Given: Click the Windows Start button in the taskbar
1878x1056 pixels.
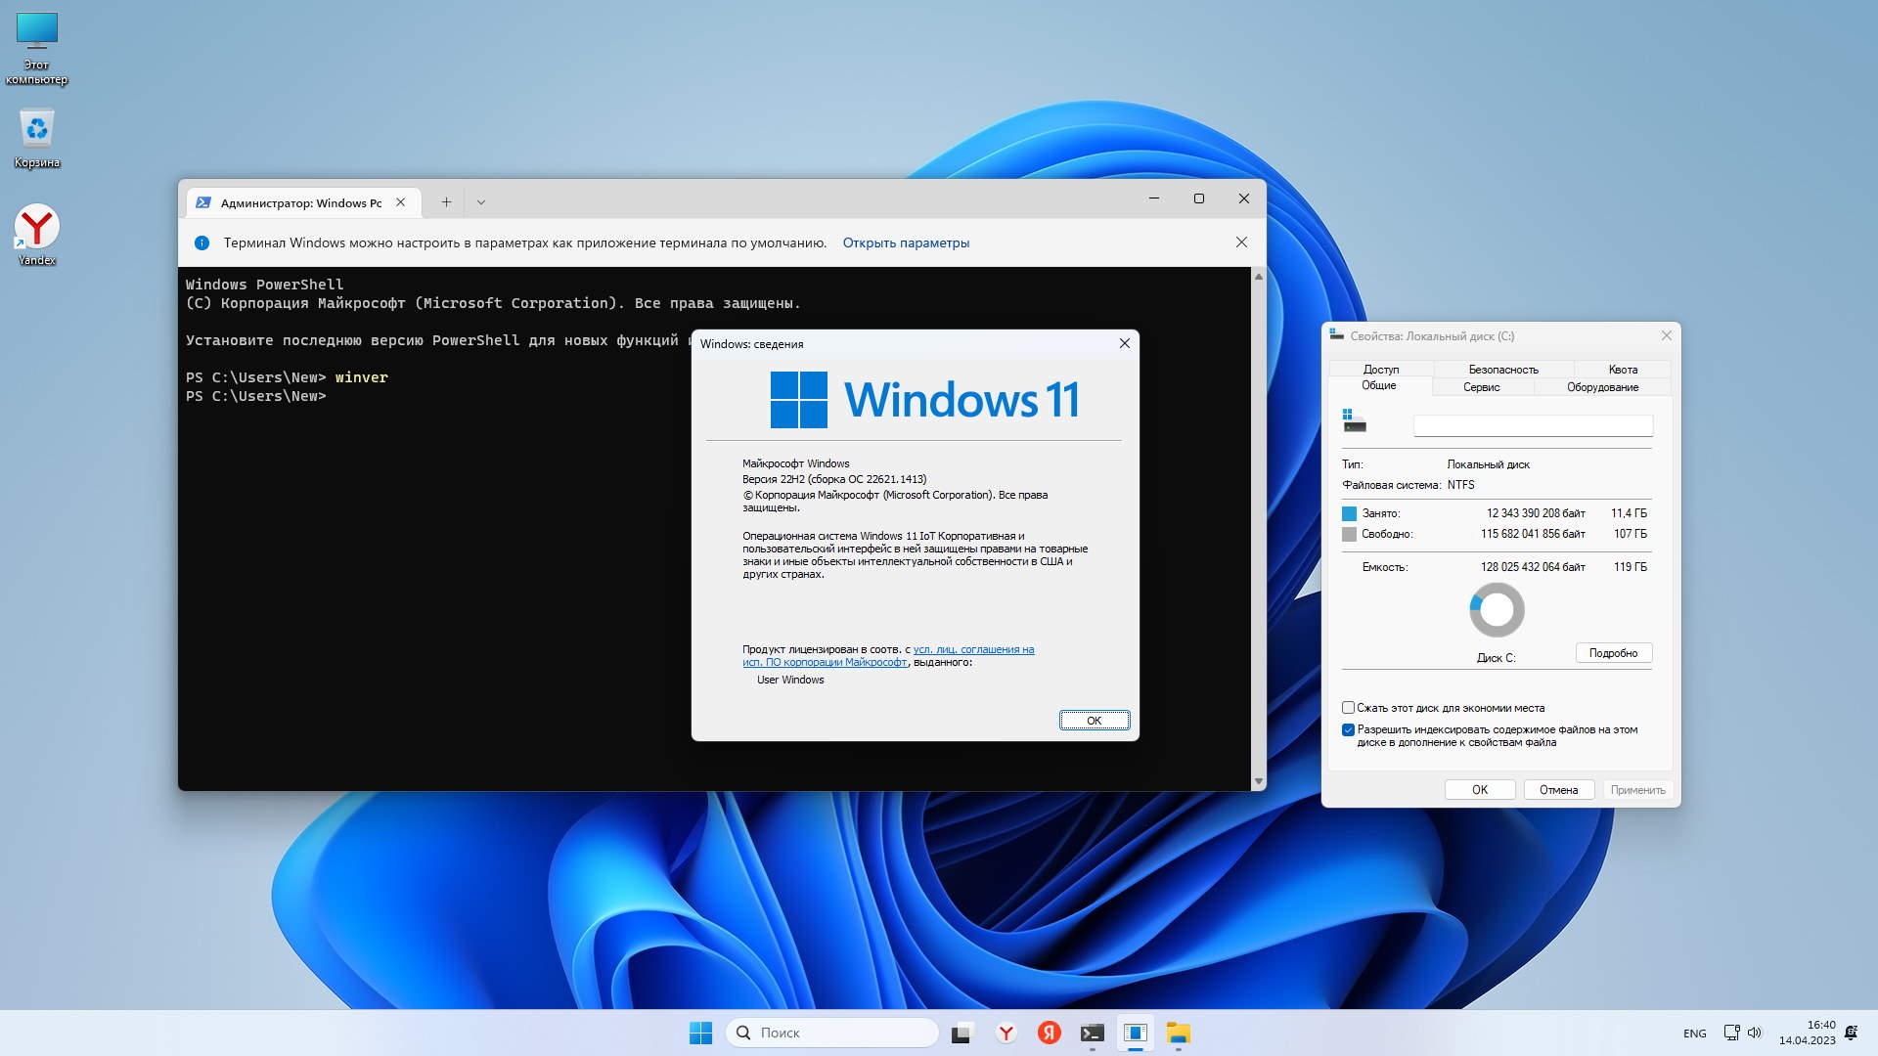Looking at the screenshot, I should coord(700,1033).
